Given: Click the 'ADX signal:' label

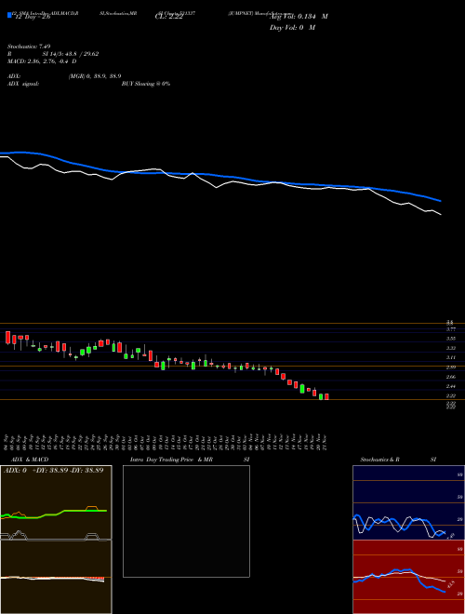Looking at the screenshot, I should (x=23, y=84).
